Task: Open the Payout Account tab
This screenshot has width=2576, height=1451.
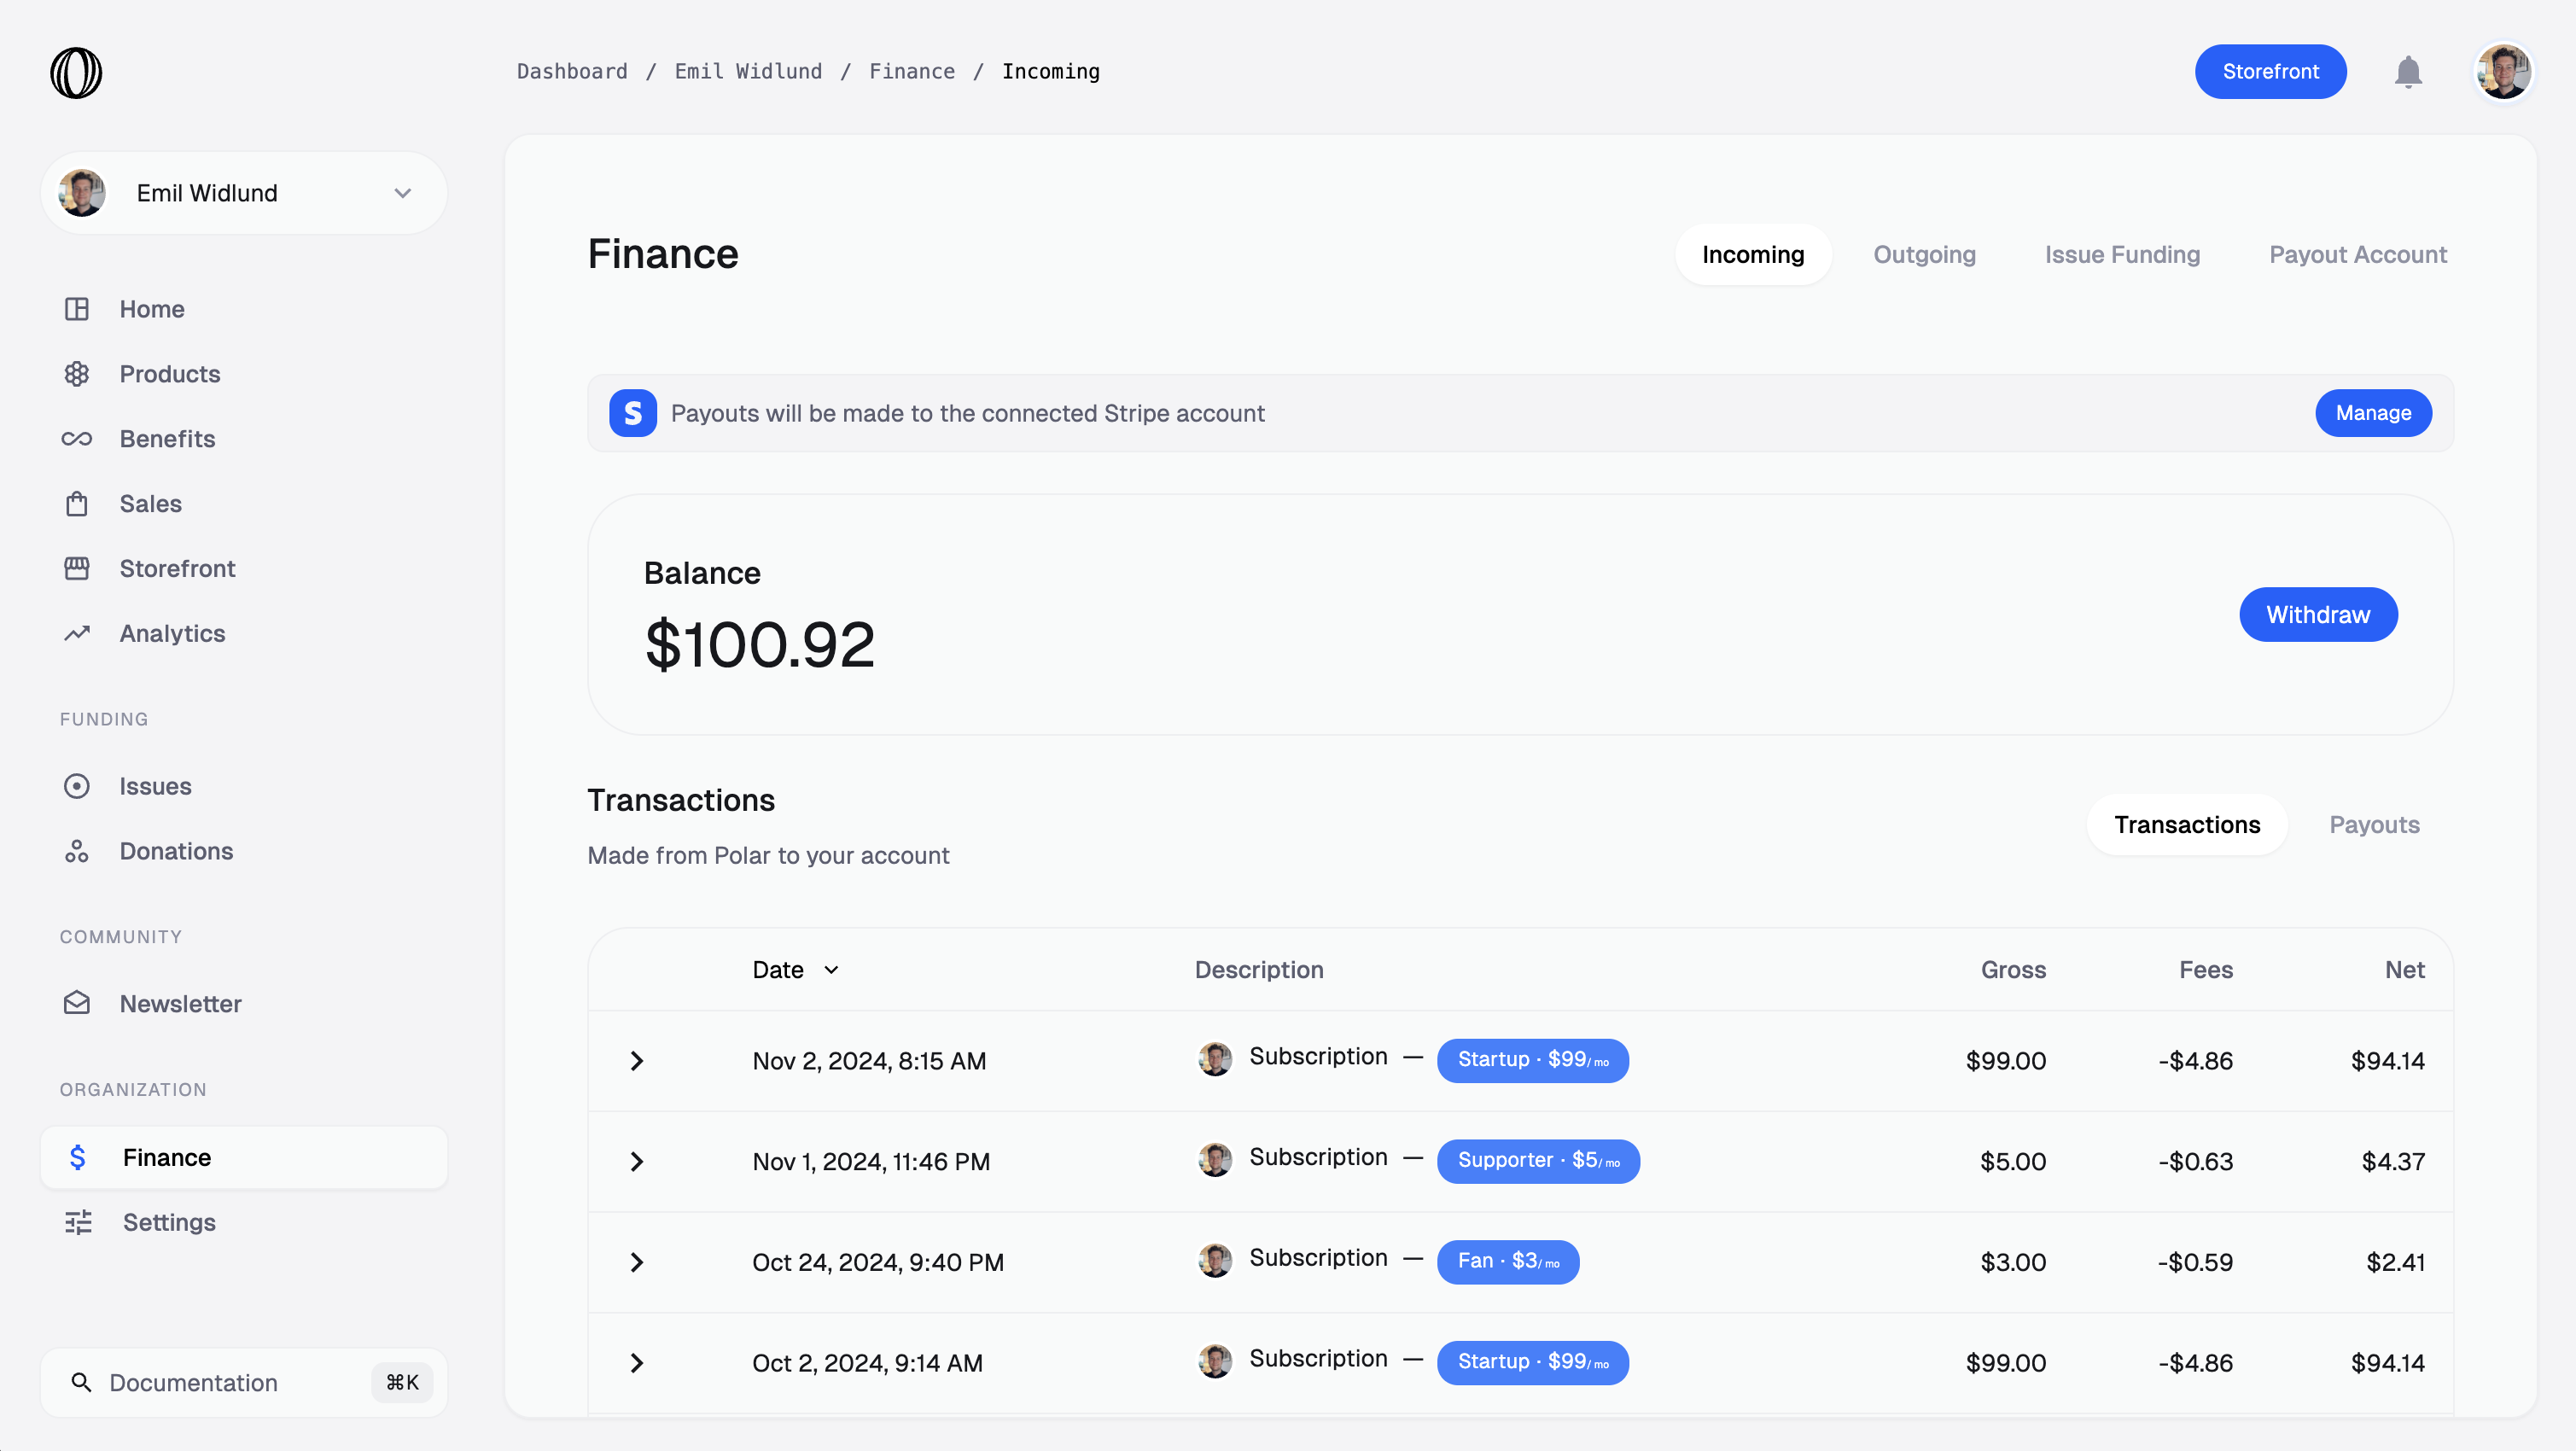Action: point(2357,254)
